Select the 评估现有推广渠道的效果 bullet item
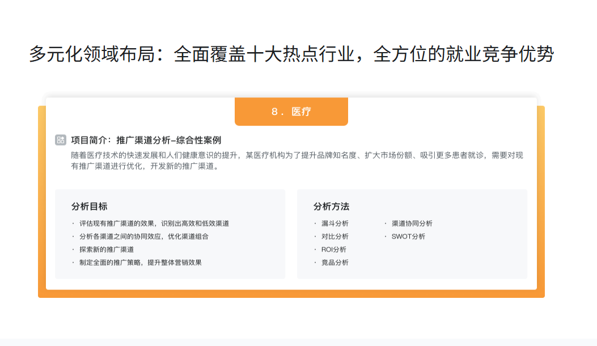 [154, 224]
